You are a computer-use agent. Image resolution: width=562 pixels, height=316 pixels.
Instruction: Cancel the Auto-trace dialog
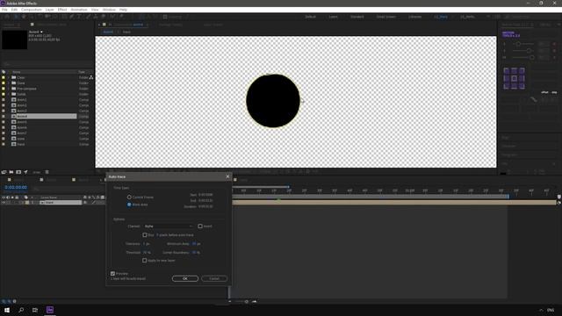(x=214, y=278)
